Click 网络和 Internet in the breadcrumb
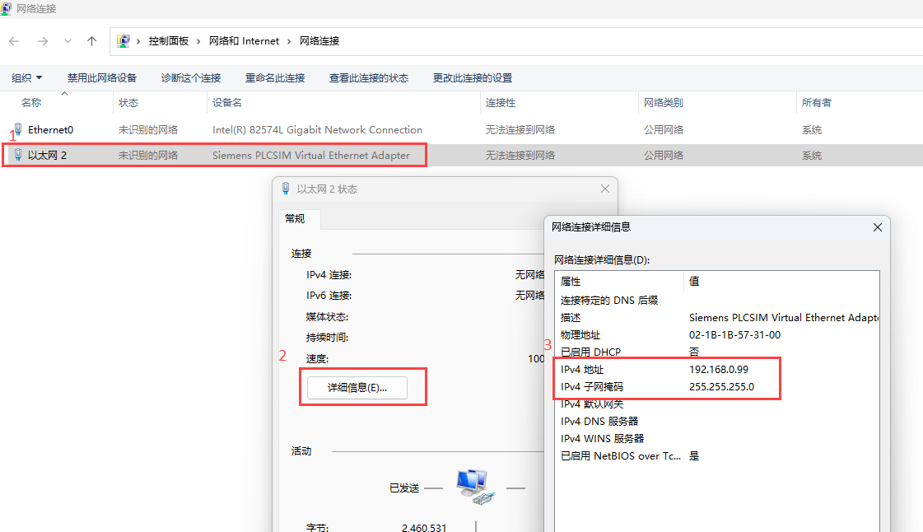 click(244, 41)
